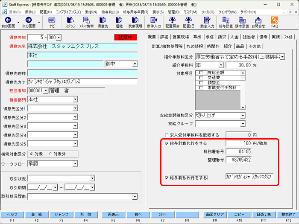The height and width of the screenshot is (224, 299).
Task: Toggle 給与前払代行をする checkbox
Action: tap(167, 178)
